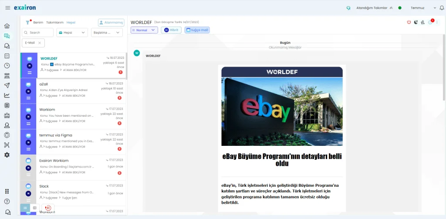The height and width of the screenshot is (219, 446).
Task: Click the conversation list scrollbar
Action: tap(126, 66)
